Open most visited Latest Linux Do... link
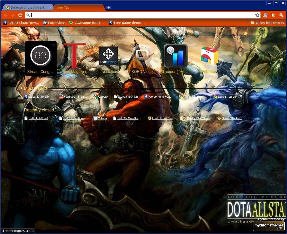The height and width of the screenshot is (234, 287). point(38,97)
